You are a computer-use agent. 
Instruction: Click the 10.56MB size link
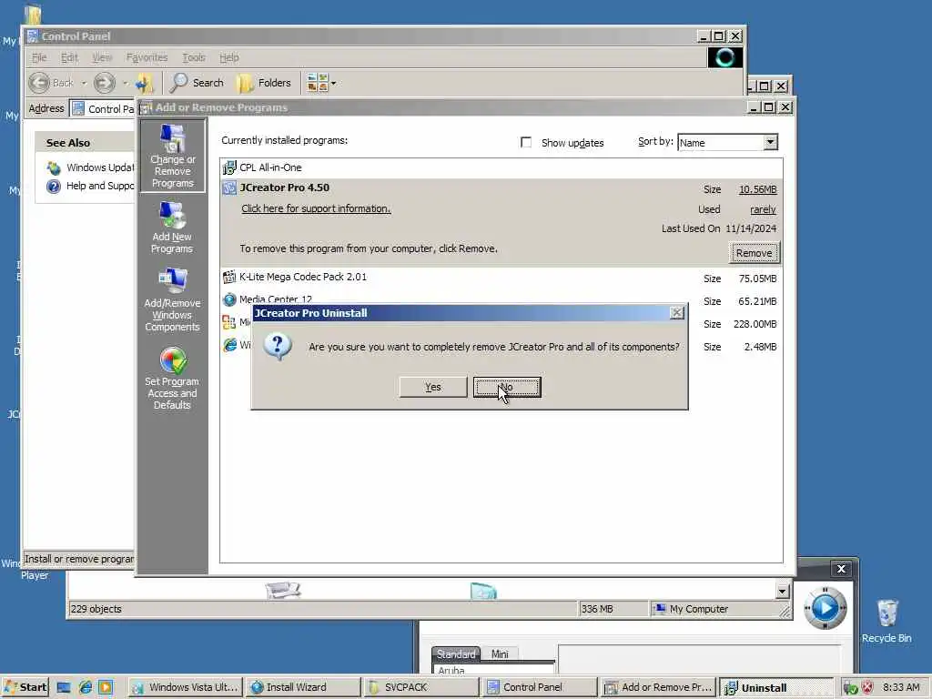pyautogui.click(x=757, y=189)
